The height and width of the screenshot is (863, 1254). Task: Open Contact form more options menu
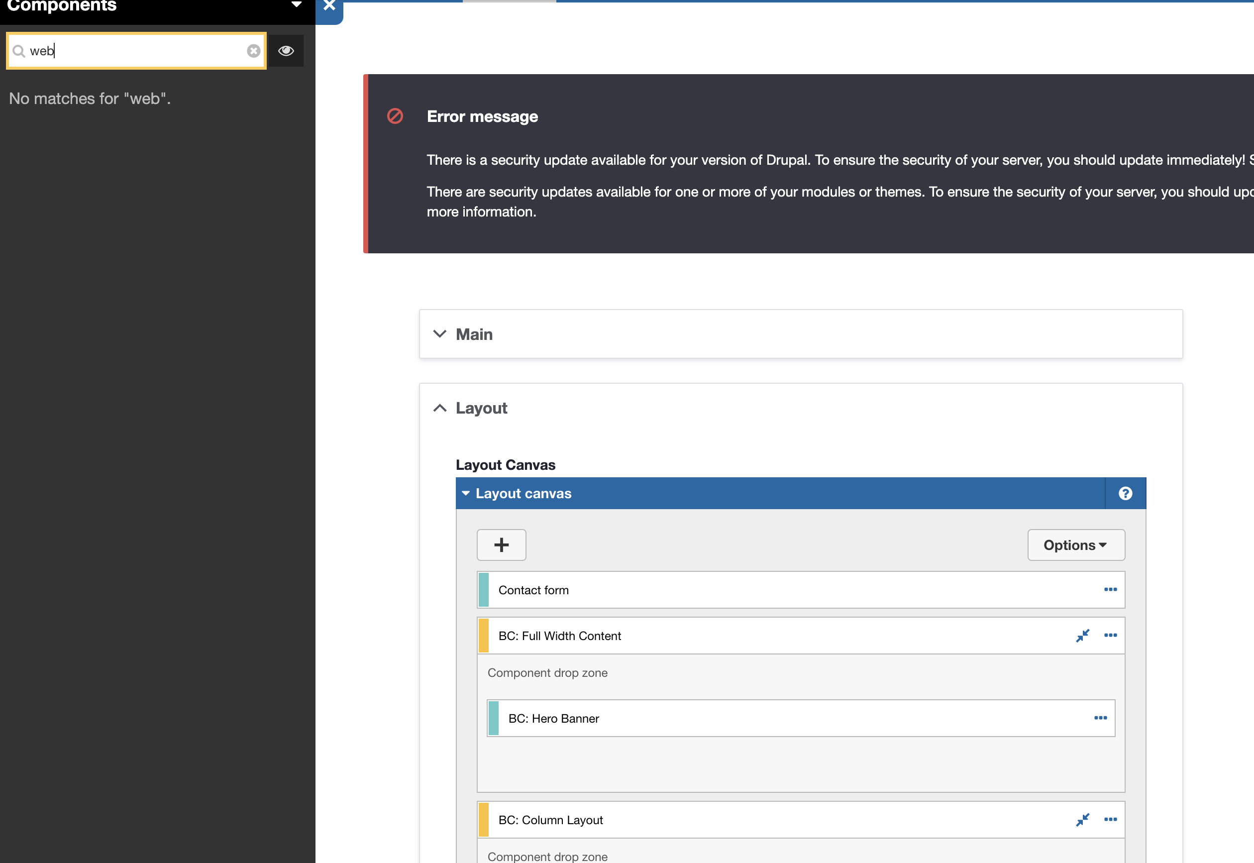1110,589
